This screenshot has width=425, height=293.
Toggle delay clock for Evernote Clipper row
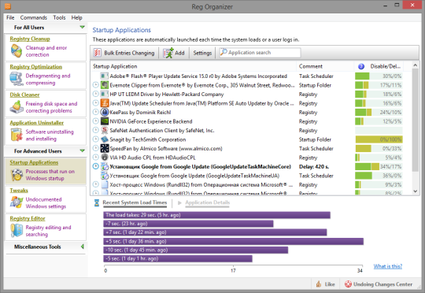(x=95, y=85)
